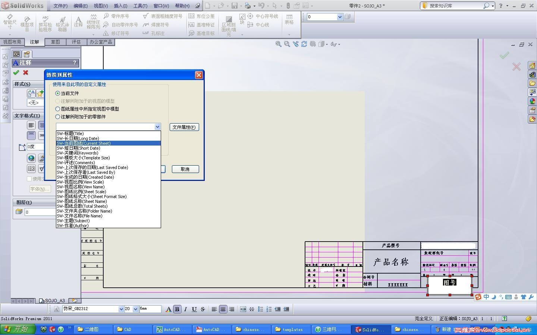Click the 6mm text height field
The height and width of the screenshot is (335, 537).
(150, 309)
